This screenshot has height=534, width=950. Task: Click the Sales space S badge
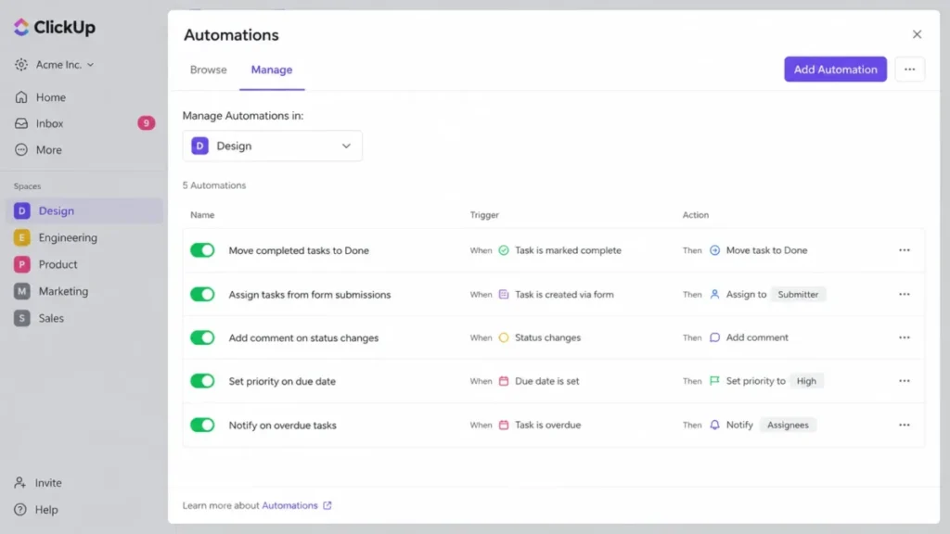22,318
